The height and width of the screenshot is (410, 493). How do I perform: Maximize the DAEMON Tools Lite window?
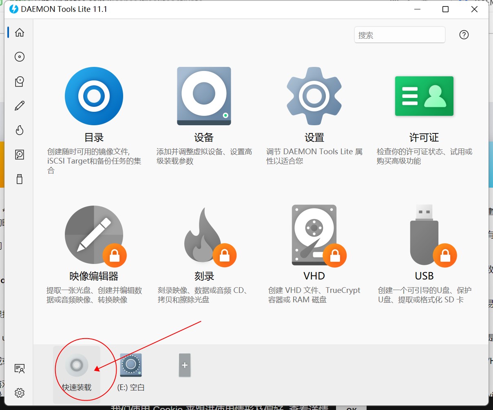[x=445, y=9]
